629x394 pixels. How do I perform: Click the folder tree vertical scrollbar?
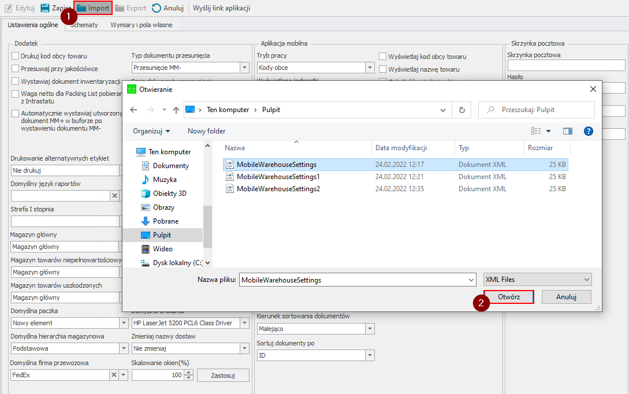click(208, 225)
